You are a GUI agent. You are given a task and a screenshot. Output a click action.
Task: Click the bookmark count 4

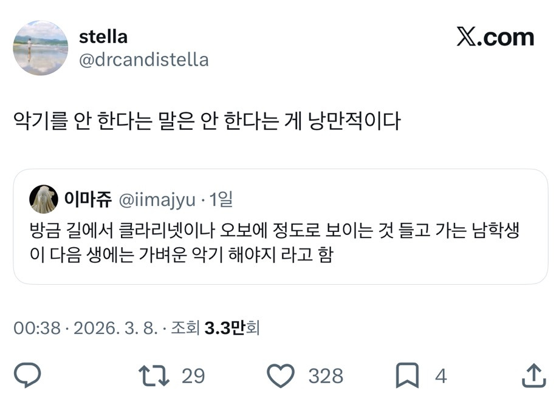(x=441, y=376)
